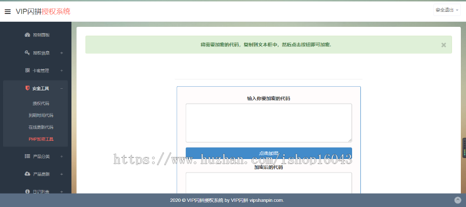
Task: Select the PHP加密工具 menu item
Action: click(41, 139)
